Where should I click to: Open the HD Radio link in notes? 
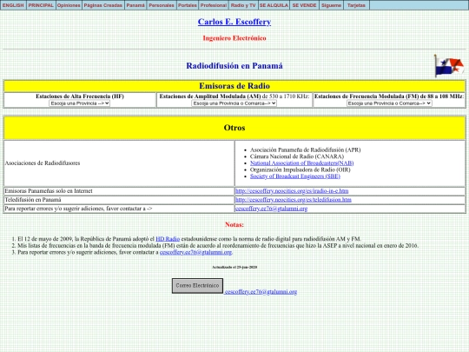point(168,239)
